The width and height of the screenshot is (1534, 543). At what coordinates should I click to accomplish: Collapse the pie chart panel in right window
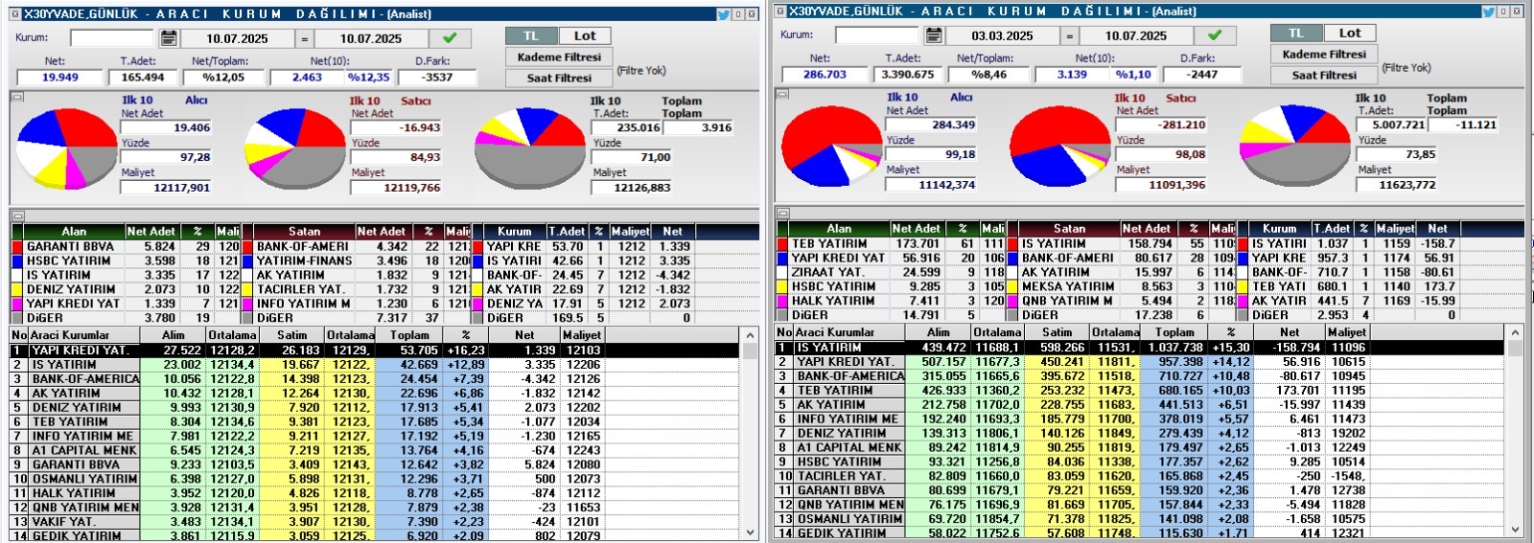coord(782,93)
